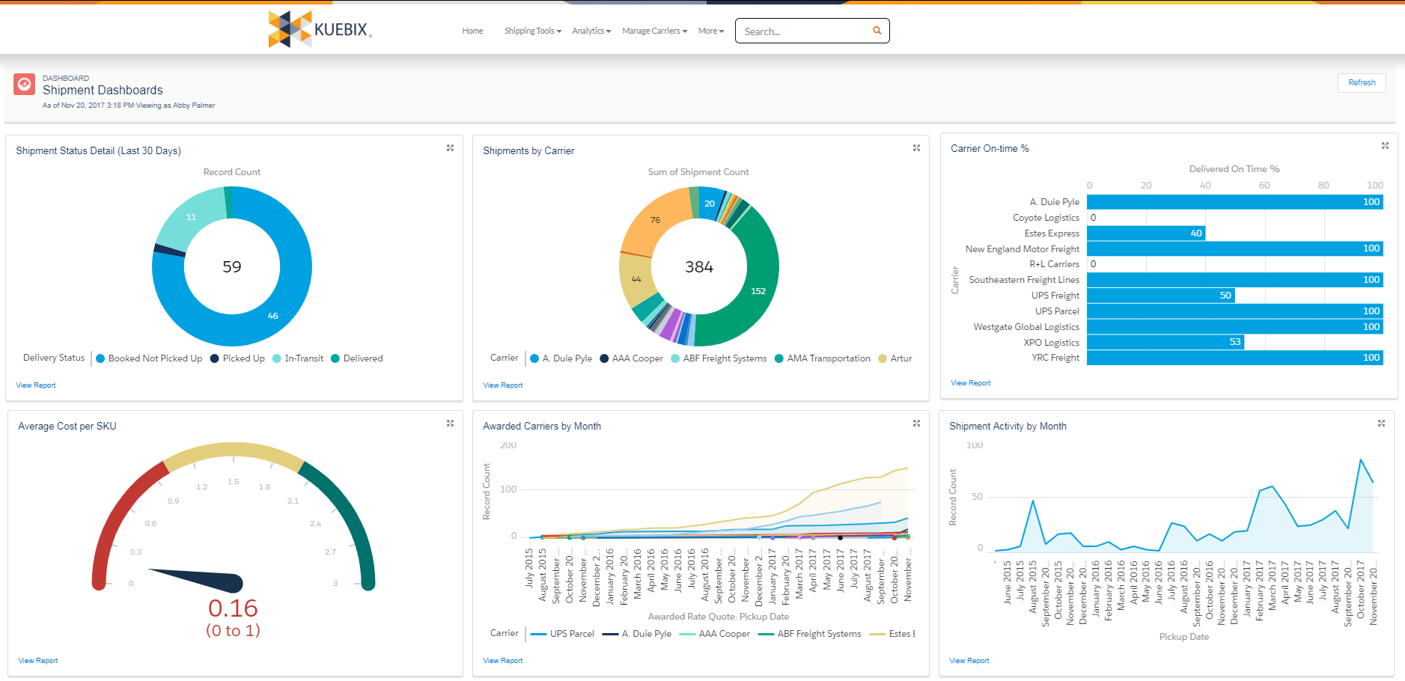Go to the Home menu item
1405x681 pixels.
[472, 31]
